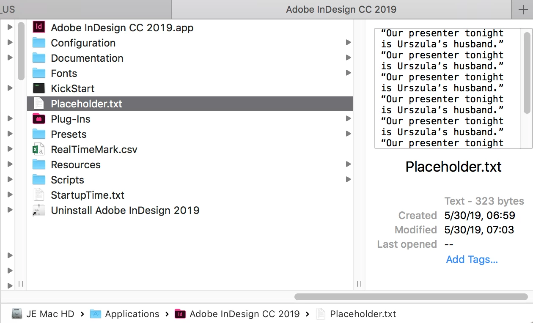Click the Applications folder icon in the path bar
This screenshot has width=533, height=323.
(96, 314)
